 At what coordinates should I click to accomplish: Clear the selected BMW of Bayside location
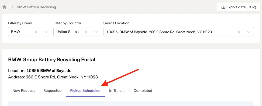[x=239, y=32]
